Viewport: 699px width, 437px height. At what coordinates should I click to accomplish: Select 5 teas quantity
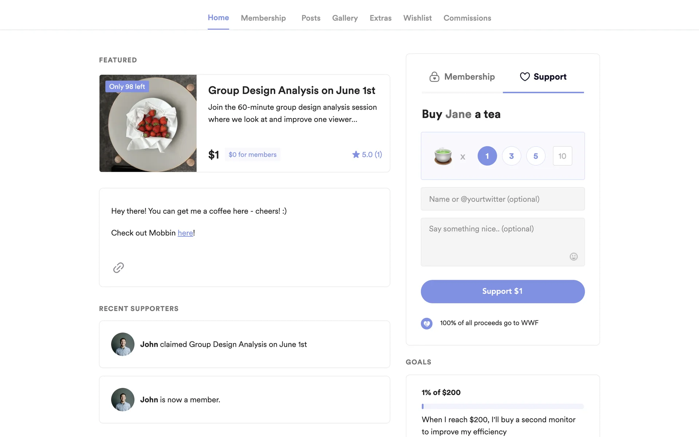pyautogui.click(x=536, y=156)
